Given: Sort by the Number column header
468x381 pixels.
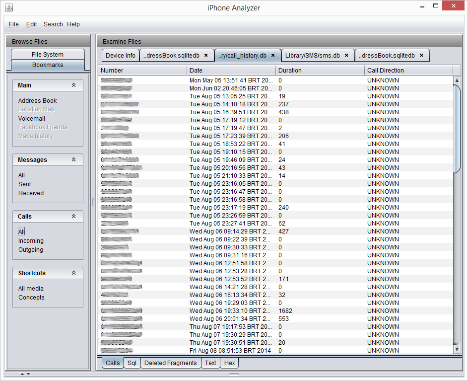Looking at the screenshot, I should [142, 70].
